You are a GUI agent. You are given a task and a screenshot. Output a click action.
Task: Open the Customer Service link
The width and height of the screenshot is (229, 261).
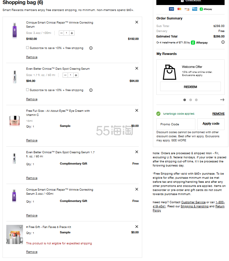(x=193, y=202)
